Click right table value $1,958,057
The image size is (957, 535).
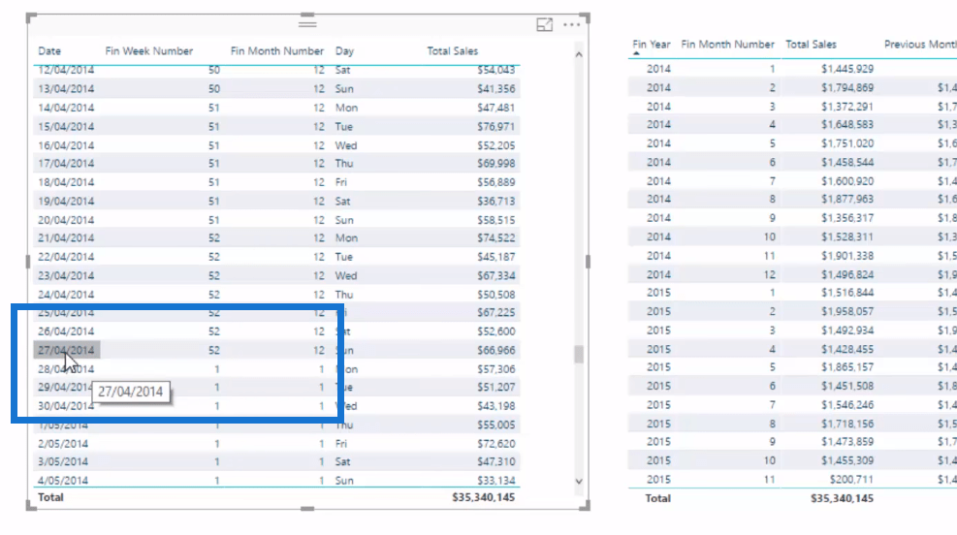tap(847, 312)
